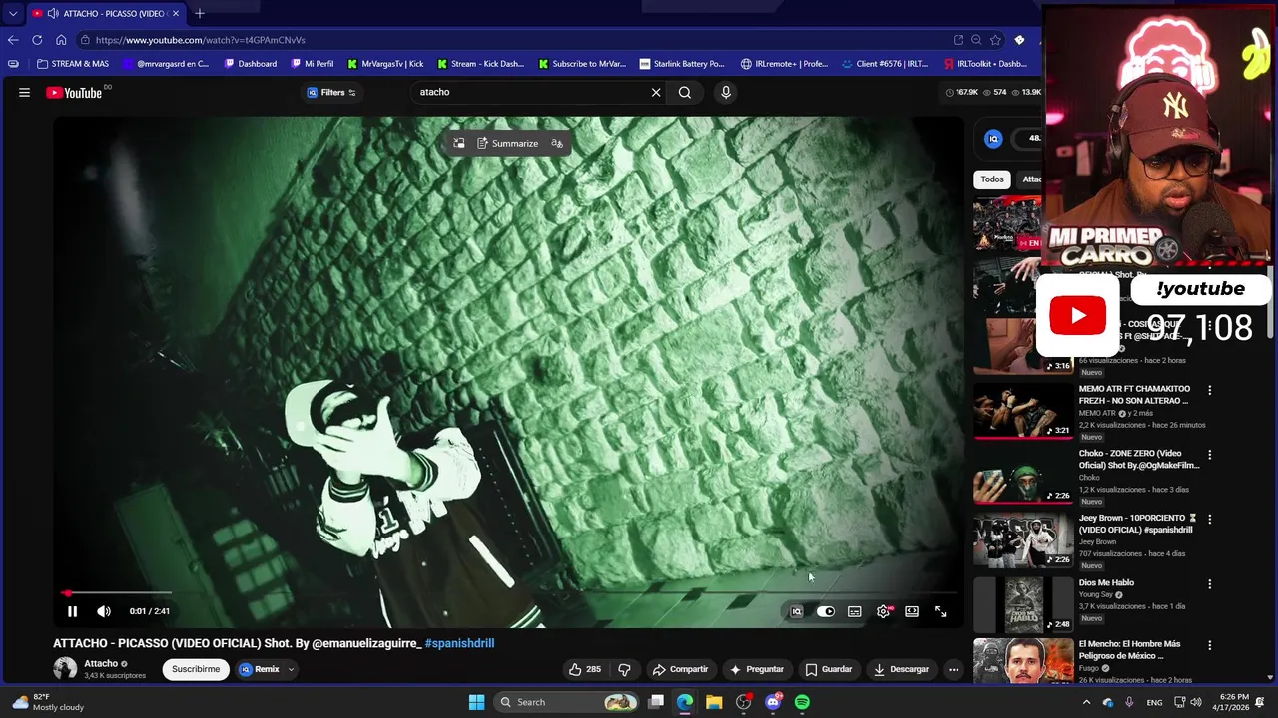The height and width of the screenshot is (718, 1278).
Task: Open Choko - ZONE ZERO video title
Action: tap(1139, 459)
